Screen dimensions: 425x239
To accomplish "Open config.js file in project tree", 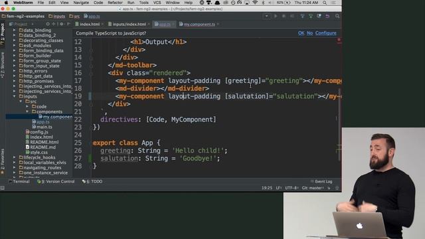I will [x=37, y=132].
